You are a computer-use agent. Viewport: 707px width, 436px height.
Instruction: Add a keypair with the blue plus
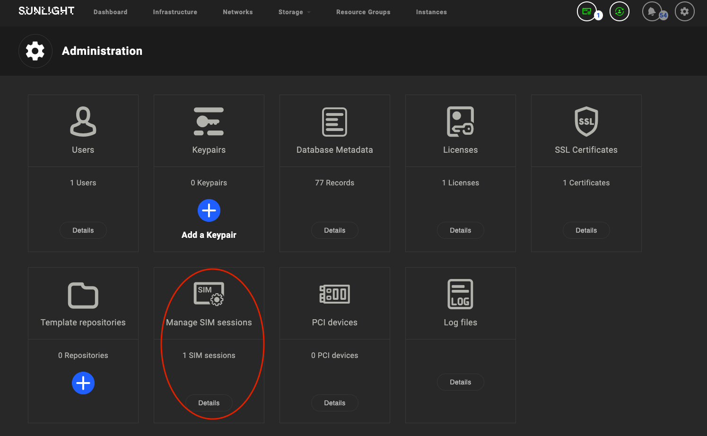(x=209, y=210)
